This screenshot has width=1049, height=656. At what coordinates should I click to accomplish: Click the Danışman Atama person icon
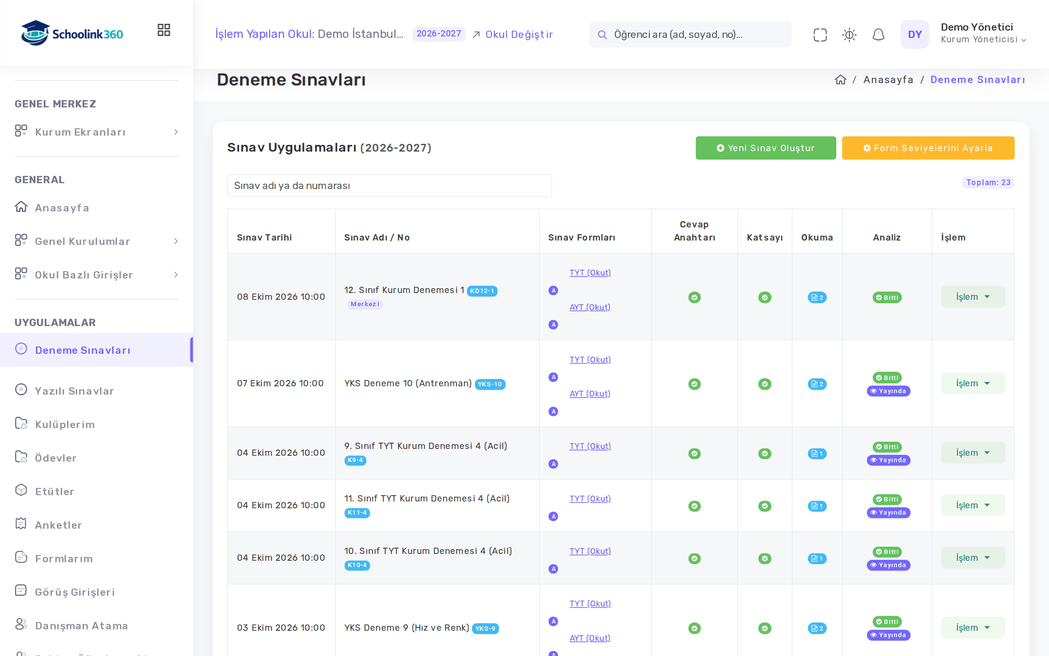pyautogui.click(x=21, y=624)
